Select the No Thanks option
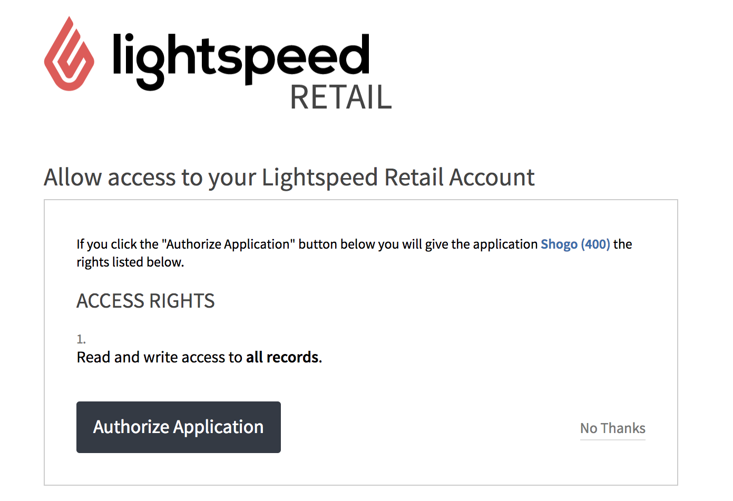 click(x=612, y=428)
